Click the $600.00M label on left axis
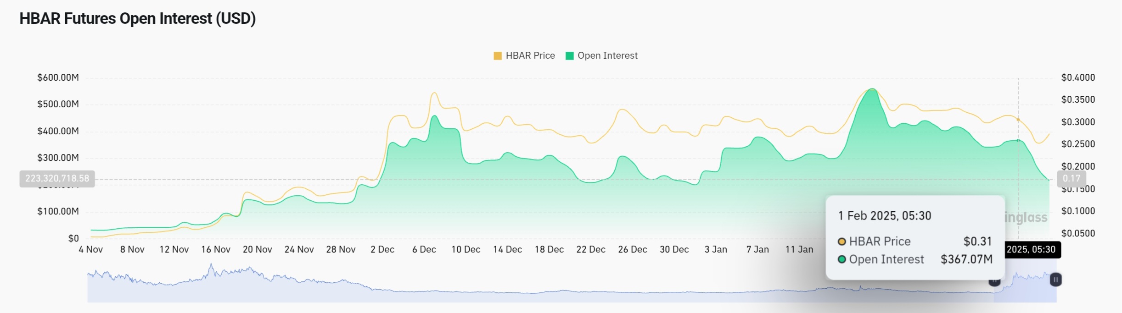Screen dimensions: 1122x313 coord(58,78)
